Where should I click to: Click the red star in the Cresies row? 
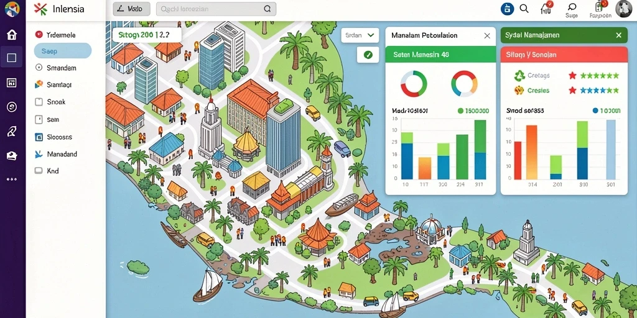pos(572,91)
